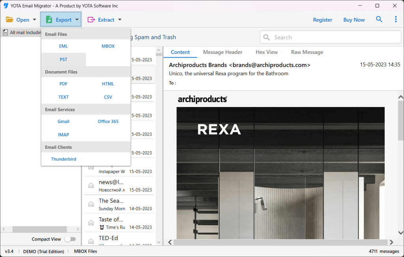This screenshot has height=257, width=404.
Task: Click preview horizontal scroll right arrow
Action: [x=391, y=242]
